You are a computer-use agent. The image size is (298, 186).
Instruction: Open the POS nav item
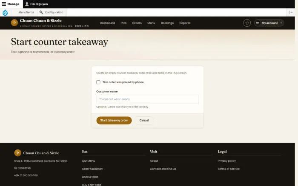point(123,23)
